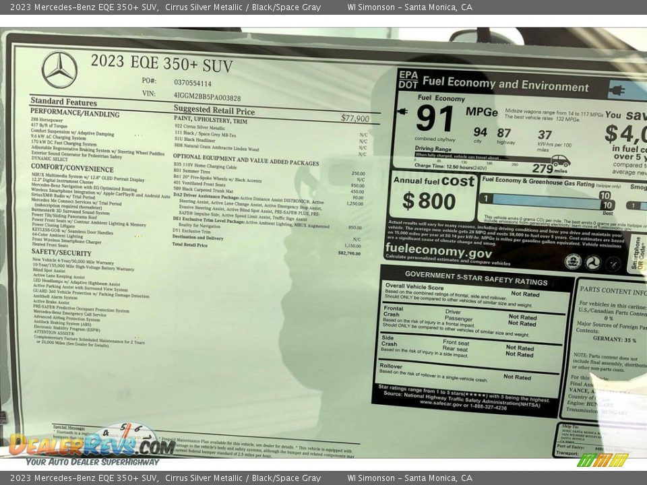Click the '37' kW-hrs per 100 miles value
Image resolution: width=647 pixels, height=485 pixels.
tap(545, 135)
